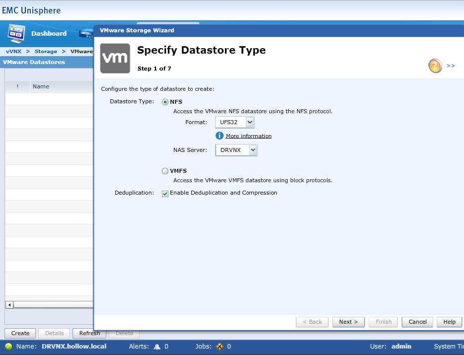Select the VMFS datastore type radio button
The width and height of the screenshot is (464, 355).
[x=165, y=171]
